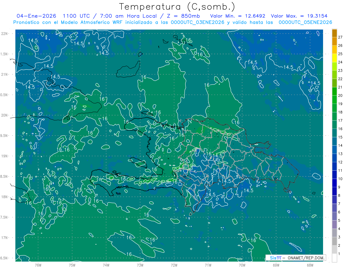
Task: Click the "3" color scale label
Action: click(339, 237)
